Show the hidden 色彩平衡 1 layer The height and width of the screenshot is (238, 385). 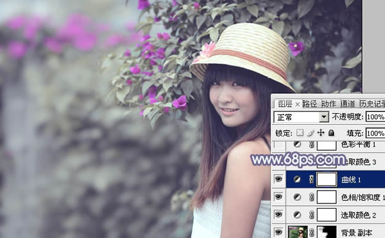278,145
